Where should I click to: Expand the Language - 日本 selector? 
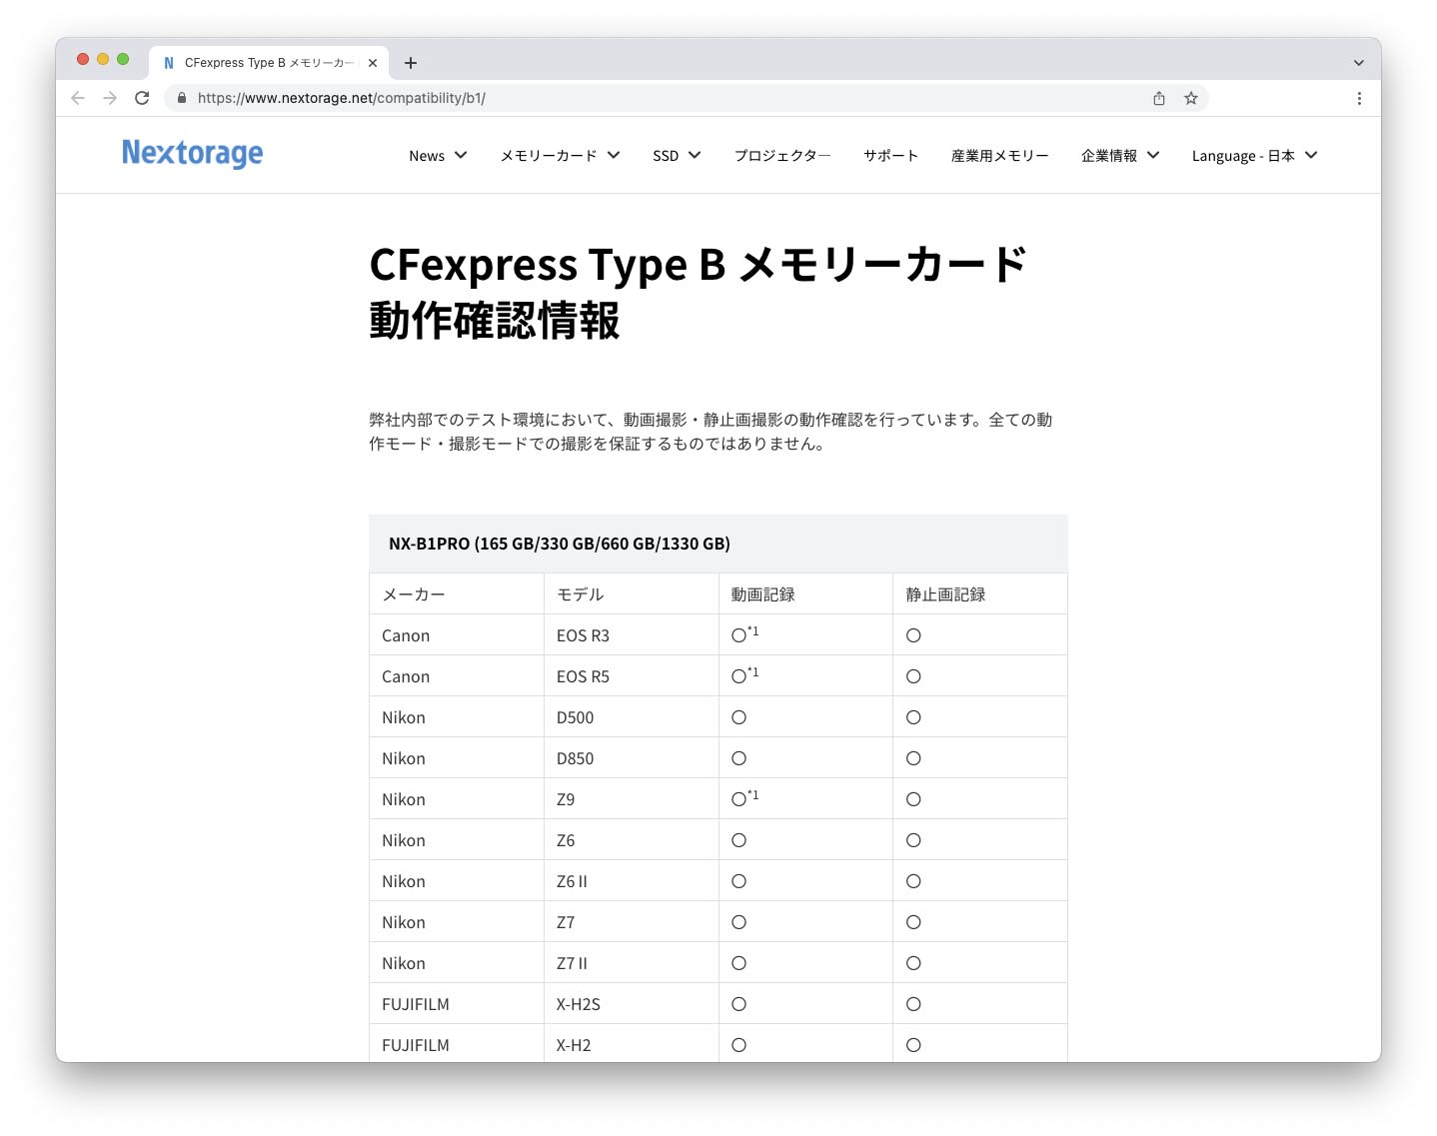point(1253,156)
